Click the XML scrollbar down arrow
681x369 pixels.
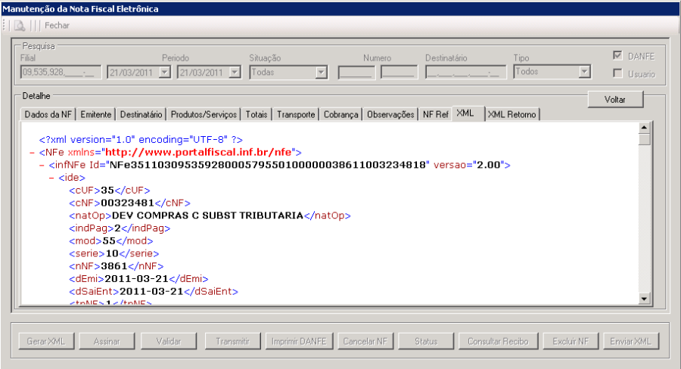[644, 298]
